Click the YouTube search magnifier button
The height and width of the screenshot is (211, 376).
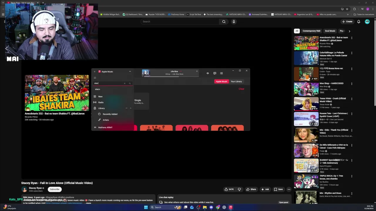(x=224, y=21)
